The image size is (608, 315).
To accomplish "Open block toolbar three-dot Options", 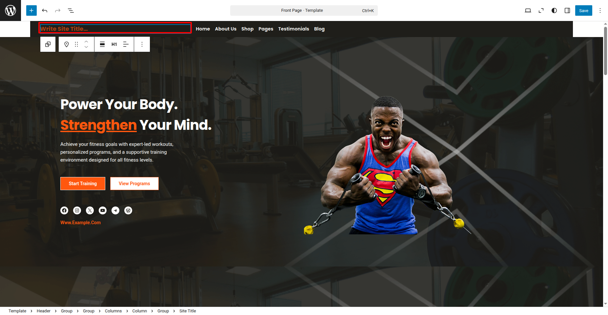I will pyautogui.click(x=142, y=44).
